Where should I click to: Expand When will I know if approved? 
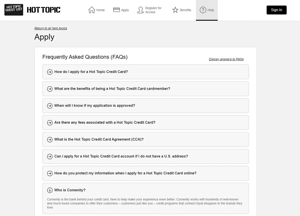(x=146, y=106)
